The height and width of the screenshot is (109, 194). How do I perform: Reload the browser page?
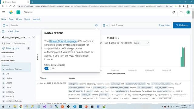[10, 6]
